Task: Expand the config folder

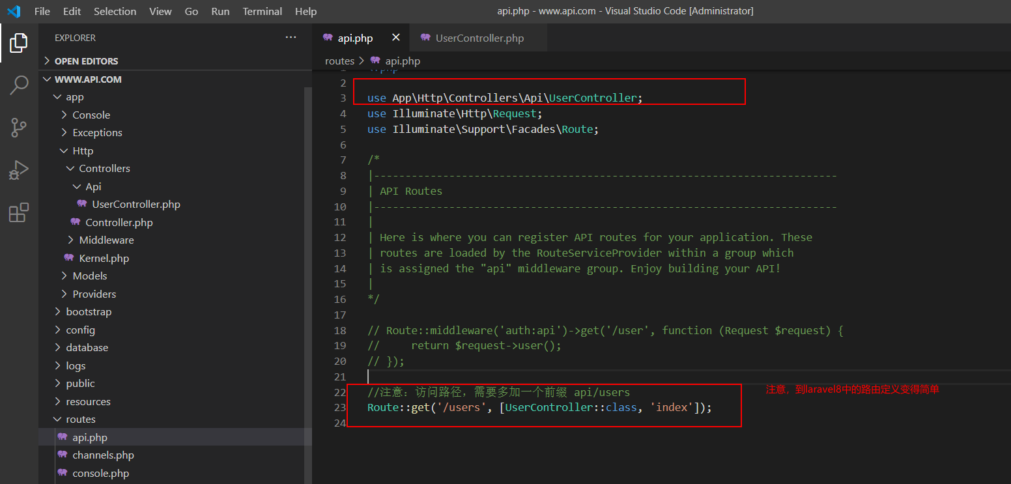Action: pyautogui.click(x=57, y=330)
